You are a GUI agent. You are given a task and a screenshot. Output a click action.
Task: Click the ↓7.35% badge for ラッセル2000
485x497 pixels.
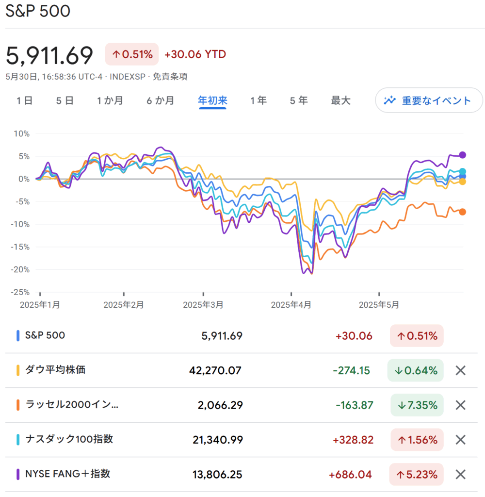(x=417, y=405)
